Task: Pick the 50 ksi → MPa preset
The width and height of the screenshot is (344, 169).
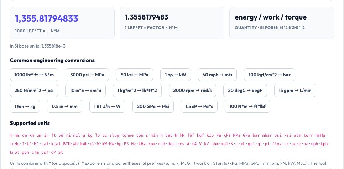Action: pos(135,75)
